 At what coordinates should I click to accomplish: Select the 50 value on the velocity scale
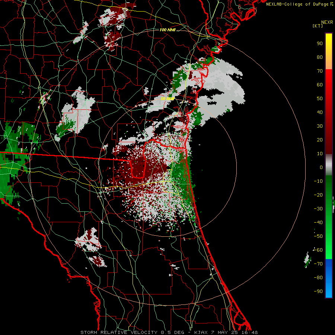[320, 99]
